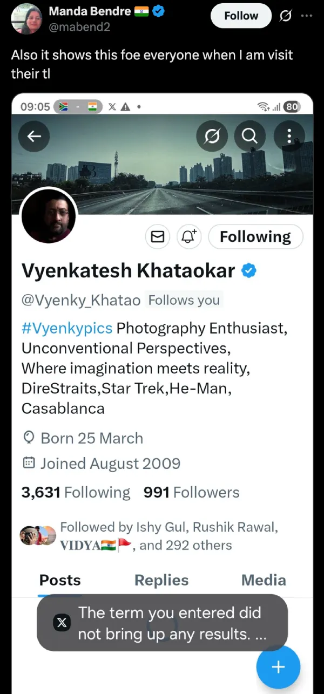Click Grok icon beside Follow button
This screenshot has height=694, width=324.
[x=287, y=17]
